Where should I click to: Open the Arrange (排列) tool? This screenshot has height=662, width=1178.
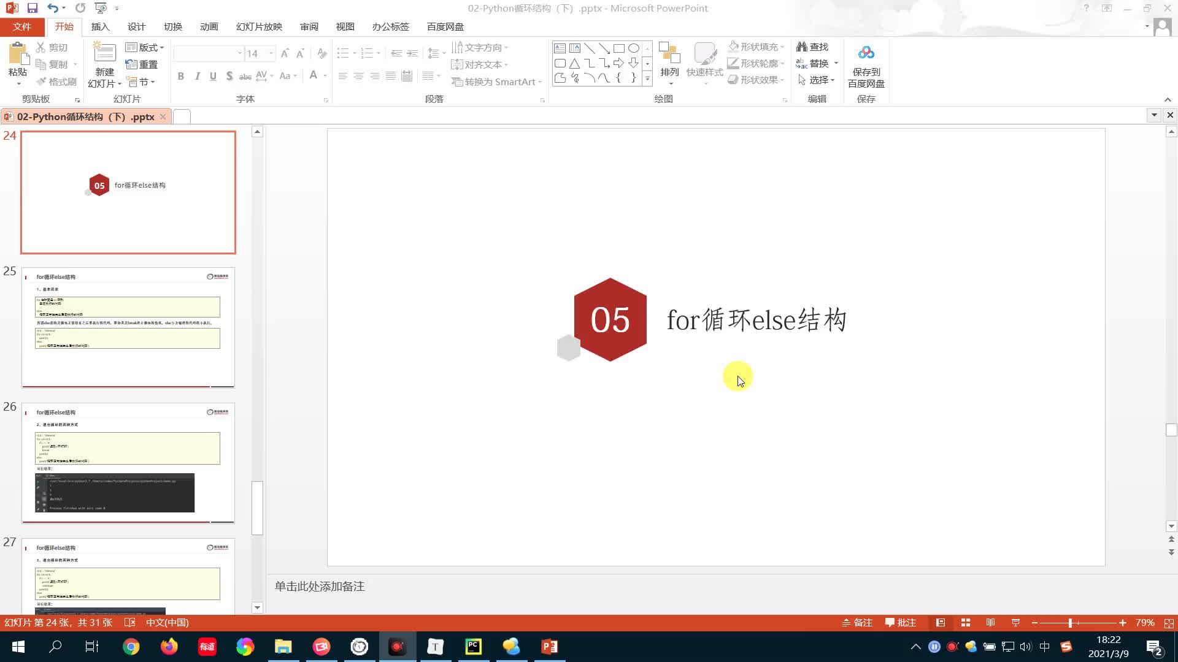[x=669, y=64]
